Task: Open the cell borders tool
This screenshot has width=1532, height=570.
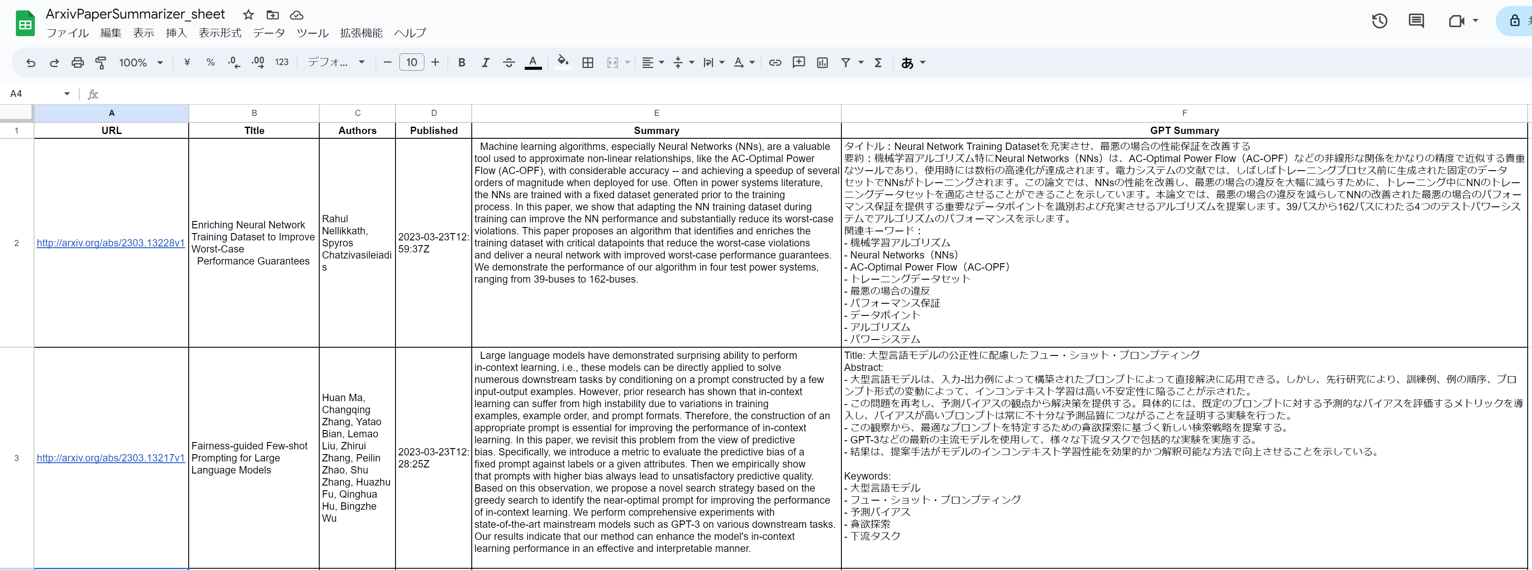Action: pos(588,62)
